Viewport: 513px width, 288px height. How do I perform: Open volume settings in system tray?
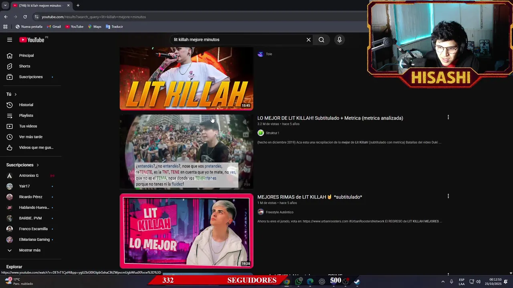[x=478, y=282]
